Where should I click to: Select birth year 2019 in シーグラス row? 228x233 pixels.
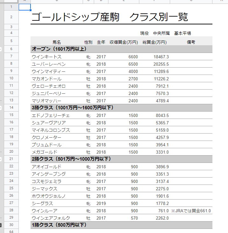click(x=101, y=203)
